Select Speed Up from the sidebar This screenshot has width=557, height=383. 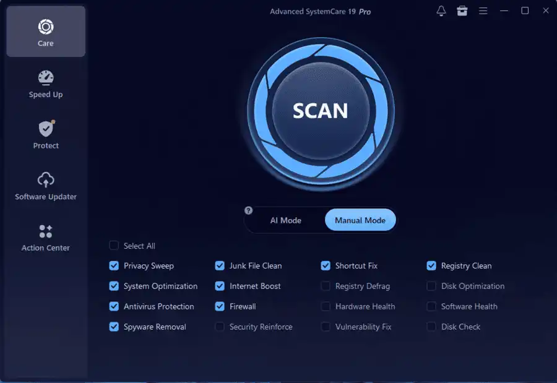(x=45, y=84)
